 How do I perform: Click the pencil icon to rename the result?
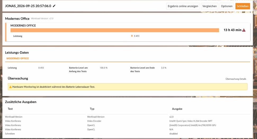[54, 6]
